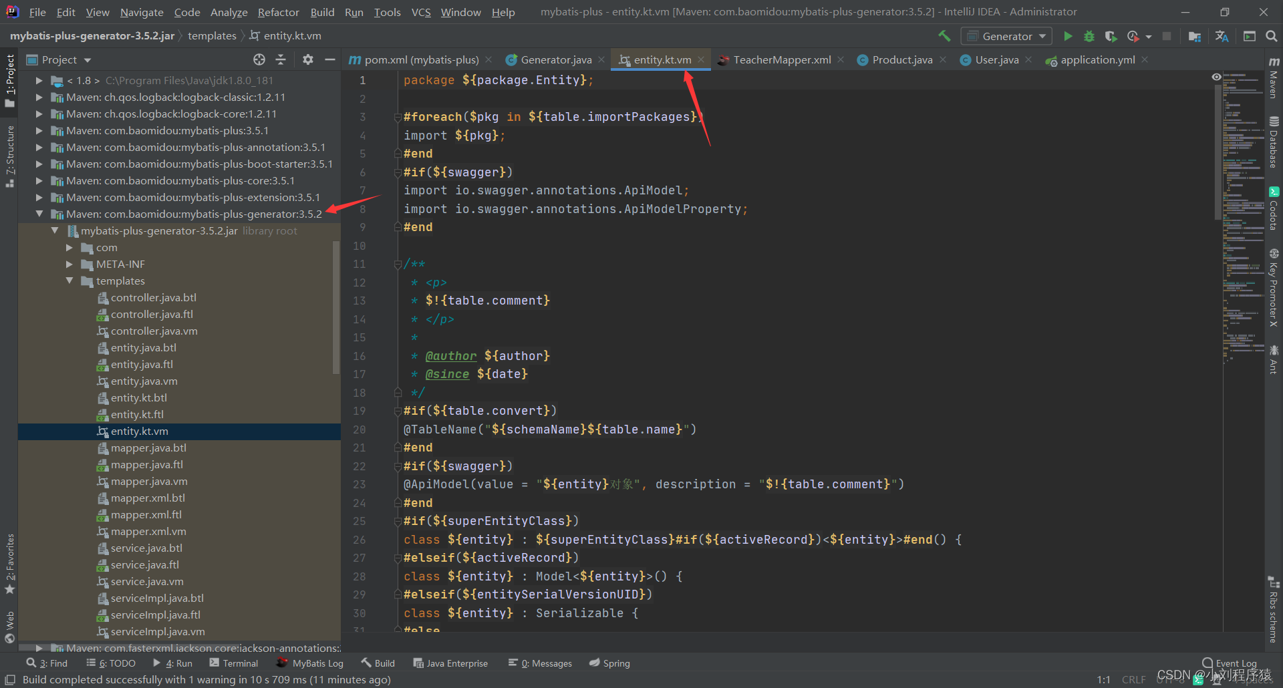Click the Build project hammer icon
The image size is (1283, 688).
[944, 36]
